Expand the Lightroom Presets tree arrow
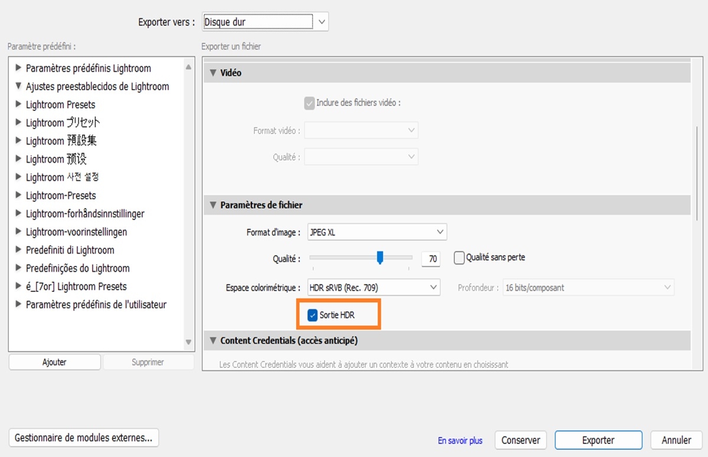The image size is (708, 457). point(18,105)
